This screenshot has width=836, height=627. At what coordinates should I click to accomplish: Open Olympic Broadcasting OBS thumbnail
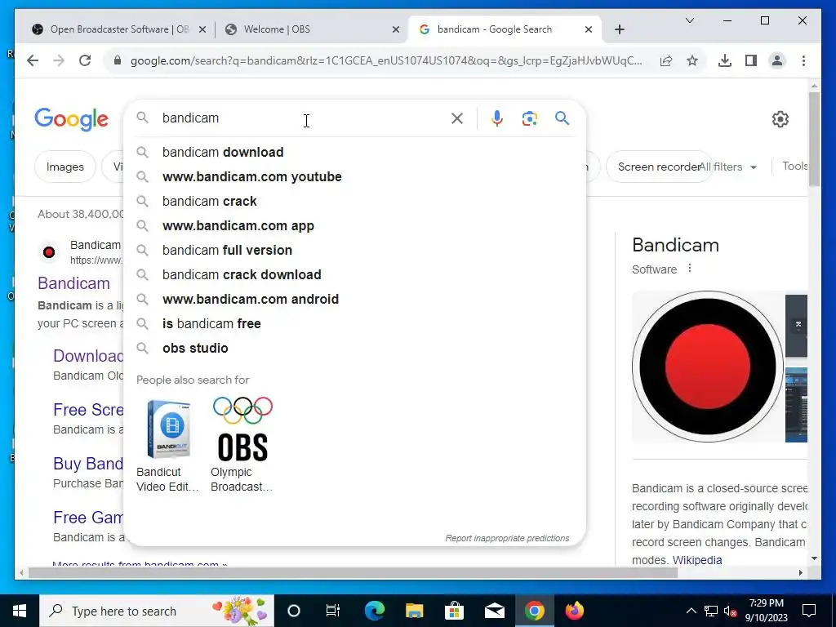coord(242,429)
